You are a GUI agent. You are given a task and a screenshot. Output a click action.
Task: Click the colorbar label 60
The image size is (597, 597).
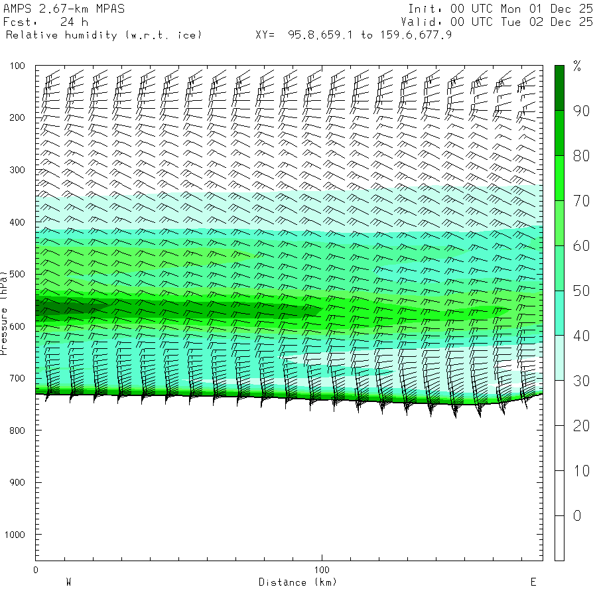581,246
